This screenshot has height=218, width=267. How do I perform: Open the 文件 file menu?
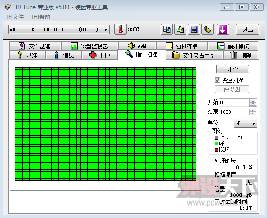15,17
